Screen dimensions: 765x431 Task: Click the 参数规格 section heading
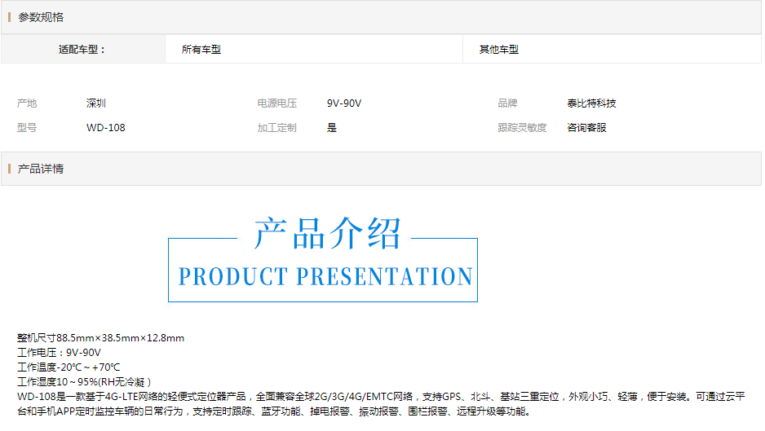coord(41,17)
